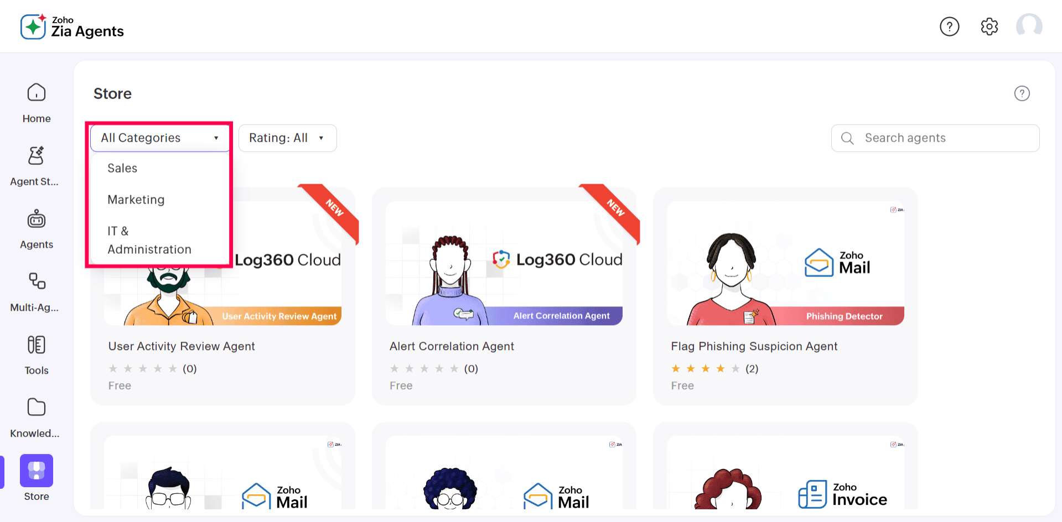Expand the Rating: All dropdown
The image size is (1062, 522).
287,138
